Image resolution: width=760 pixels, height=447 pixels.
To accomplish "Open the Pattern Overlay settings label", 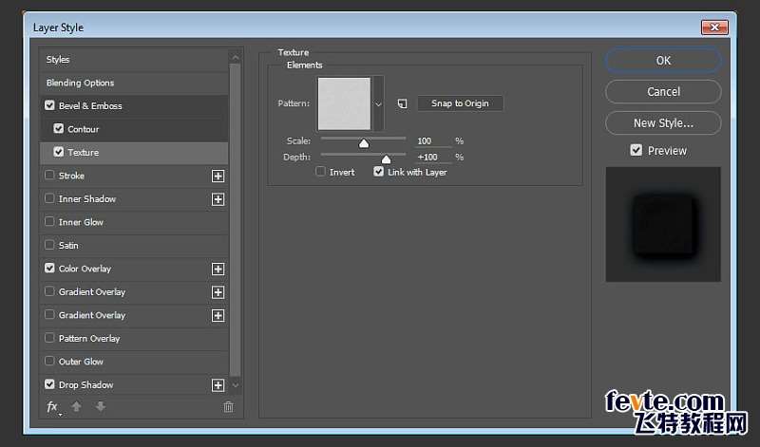I will point(89,338).
